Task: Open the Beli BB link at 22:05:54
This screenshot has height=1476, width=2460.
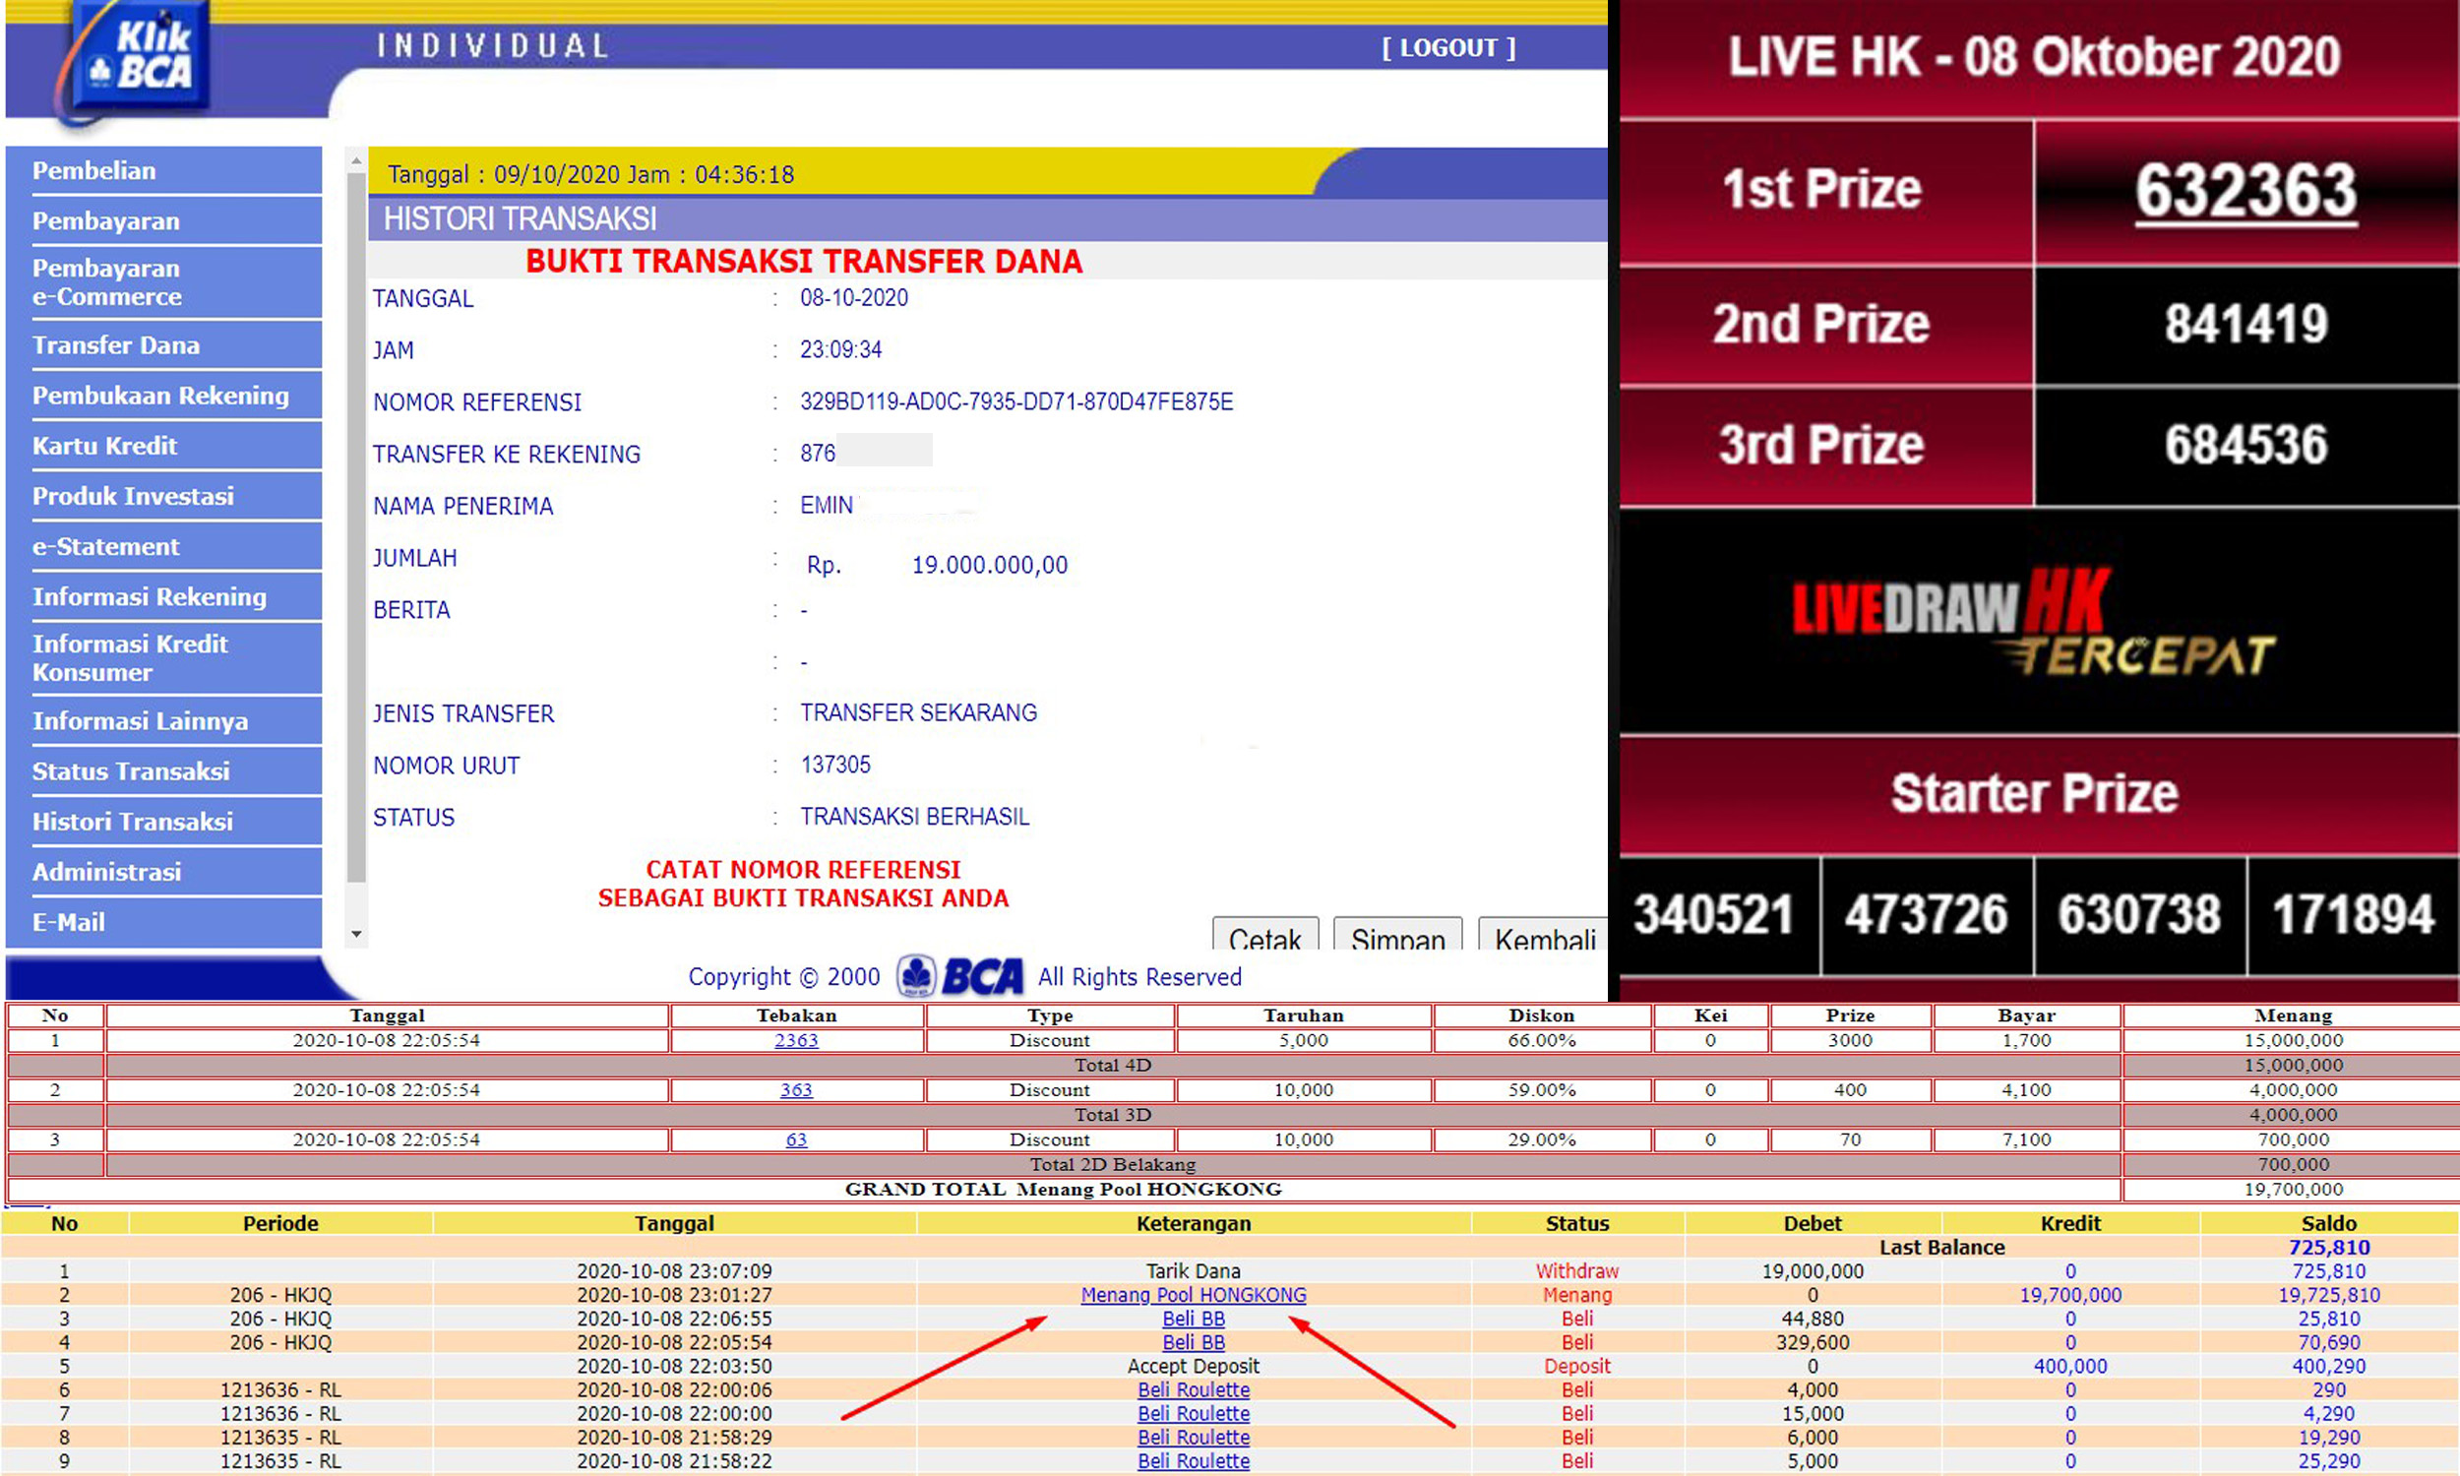Action: coord(1194,1343)
